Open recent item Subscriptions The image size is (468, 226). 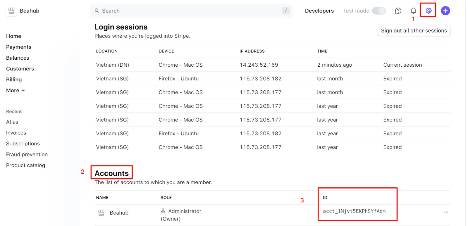23,144
